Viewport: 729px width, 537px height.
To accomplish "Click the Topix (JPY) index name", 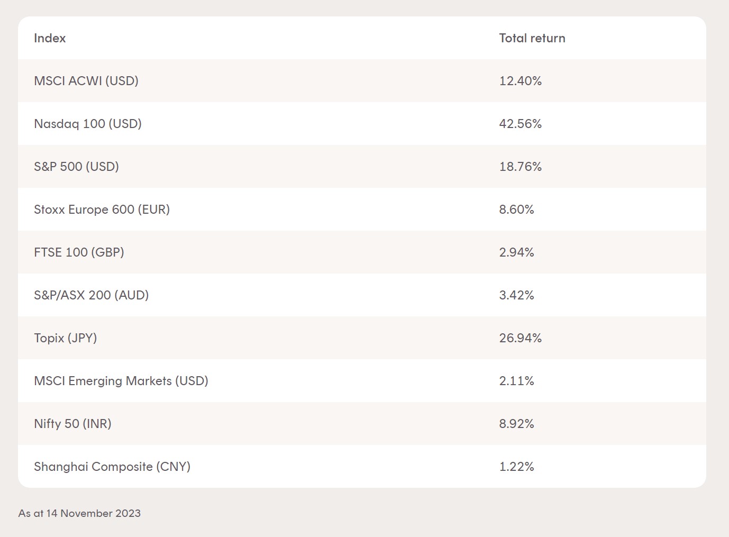I will click(x=65, y=338).
